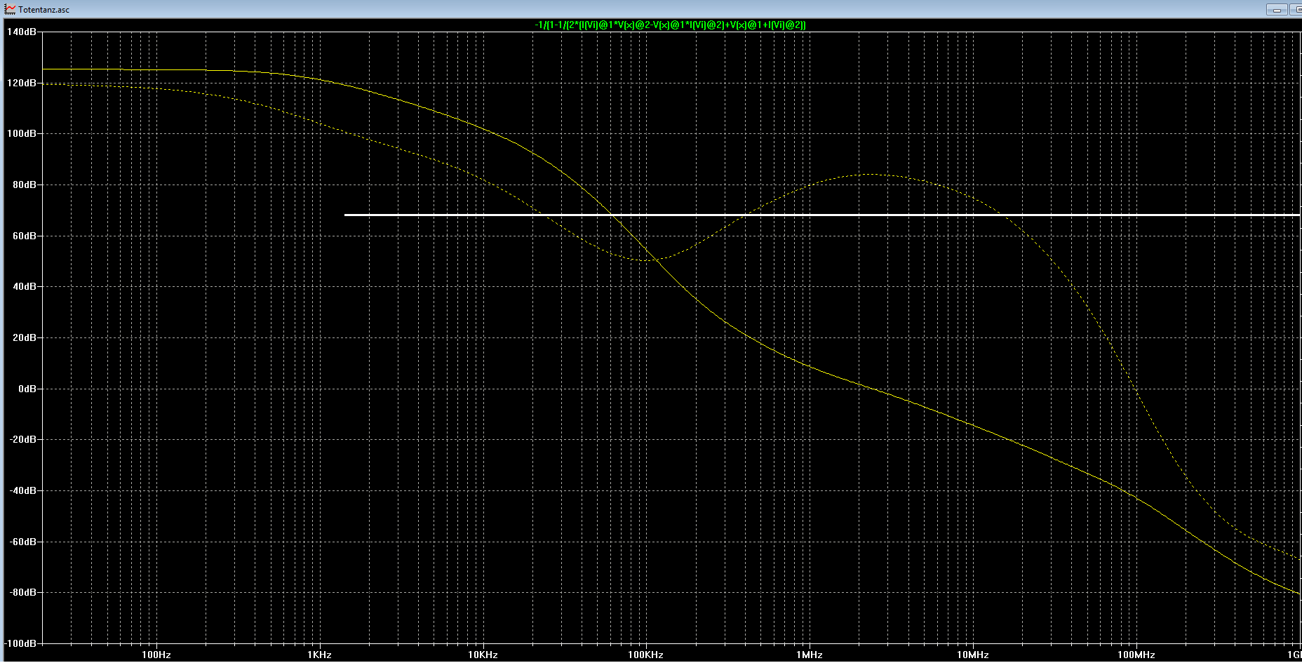
Task: Click the -40dB vertical axis label
Action: (x=23, y=490)
